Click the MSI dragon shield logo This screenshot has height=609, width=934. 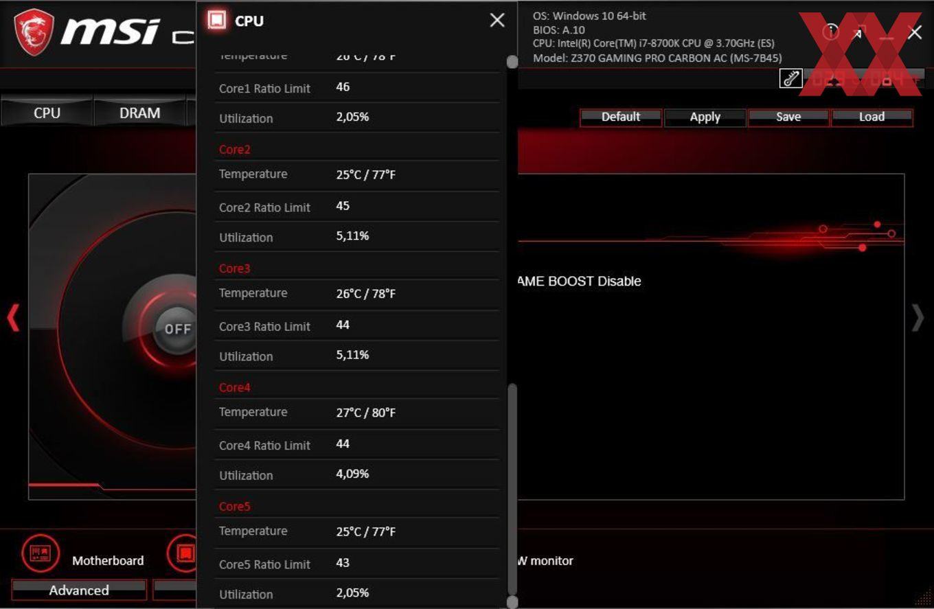[x=34, y=32]
